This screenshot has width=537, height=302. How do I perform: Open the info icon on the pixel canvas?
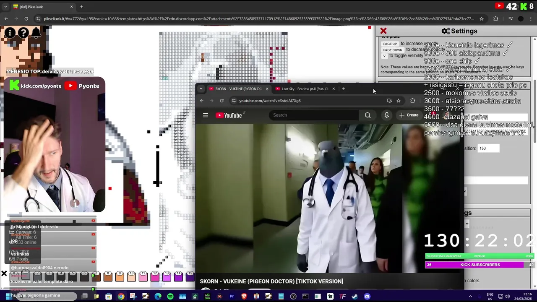(10, 33)
